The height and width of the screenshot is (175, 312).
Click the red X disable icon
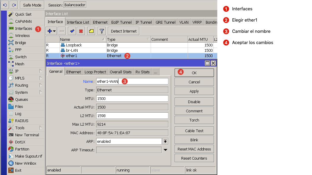(81, 31)
